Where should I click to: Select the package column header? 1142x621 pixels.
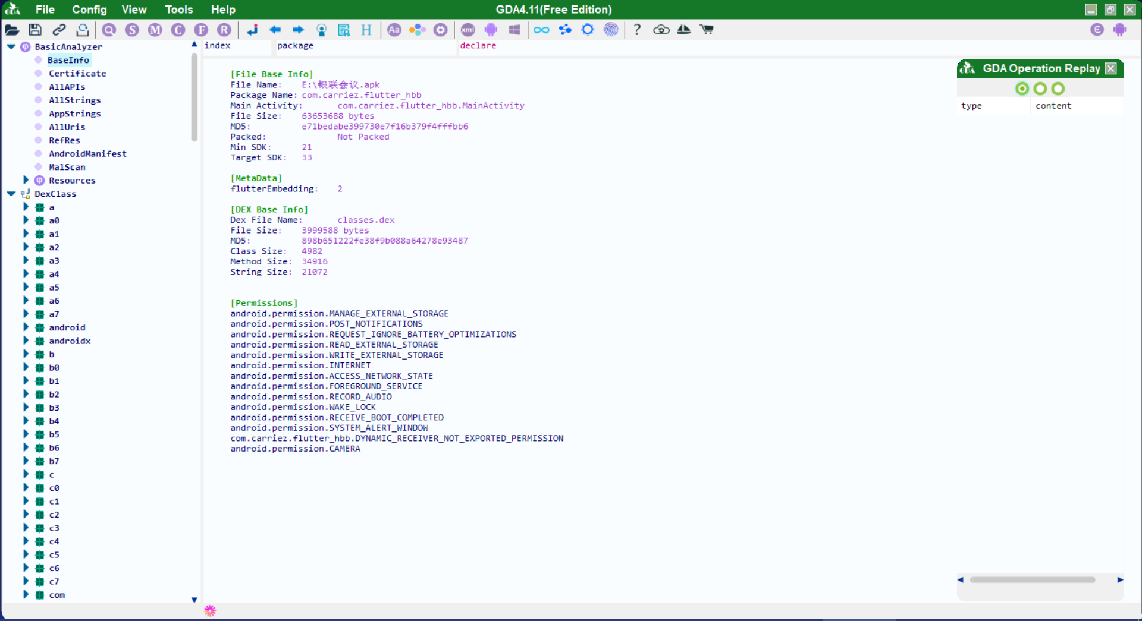tap(365, 46)
